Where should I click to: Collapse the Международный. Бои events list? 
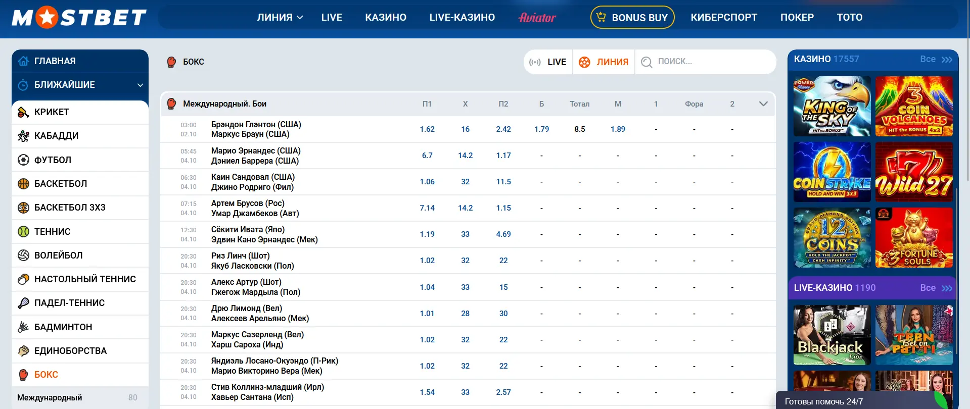[763, 104]
